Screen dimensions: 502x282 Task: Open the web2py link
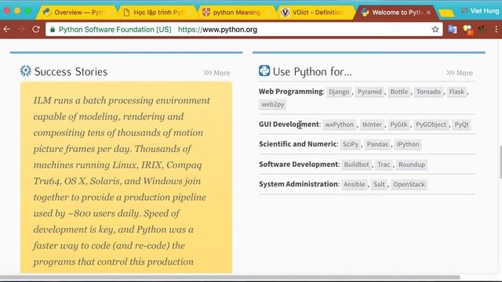[272, 104]
